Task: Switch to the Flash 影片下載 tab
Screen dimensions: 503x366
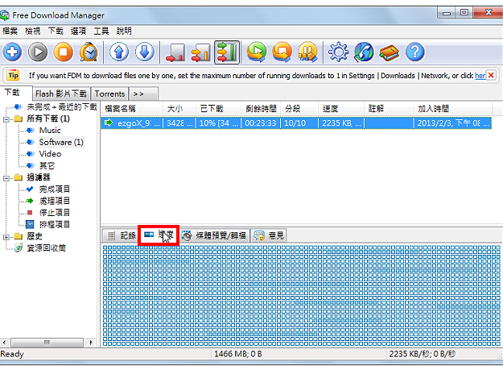Action: pyautogui.click(x=61, y=94)
